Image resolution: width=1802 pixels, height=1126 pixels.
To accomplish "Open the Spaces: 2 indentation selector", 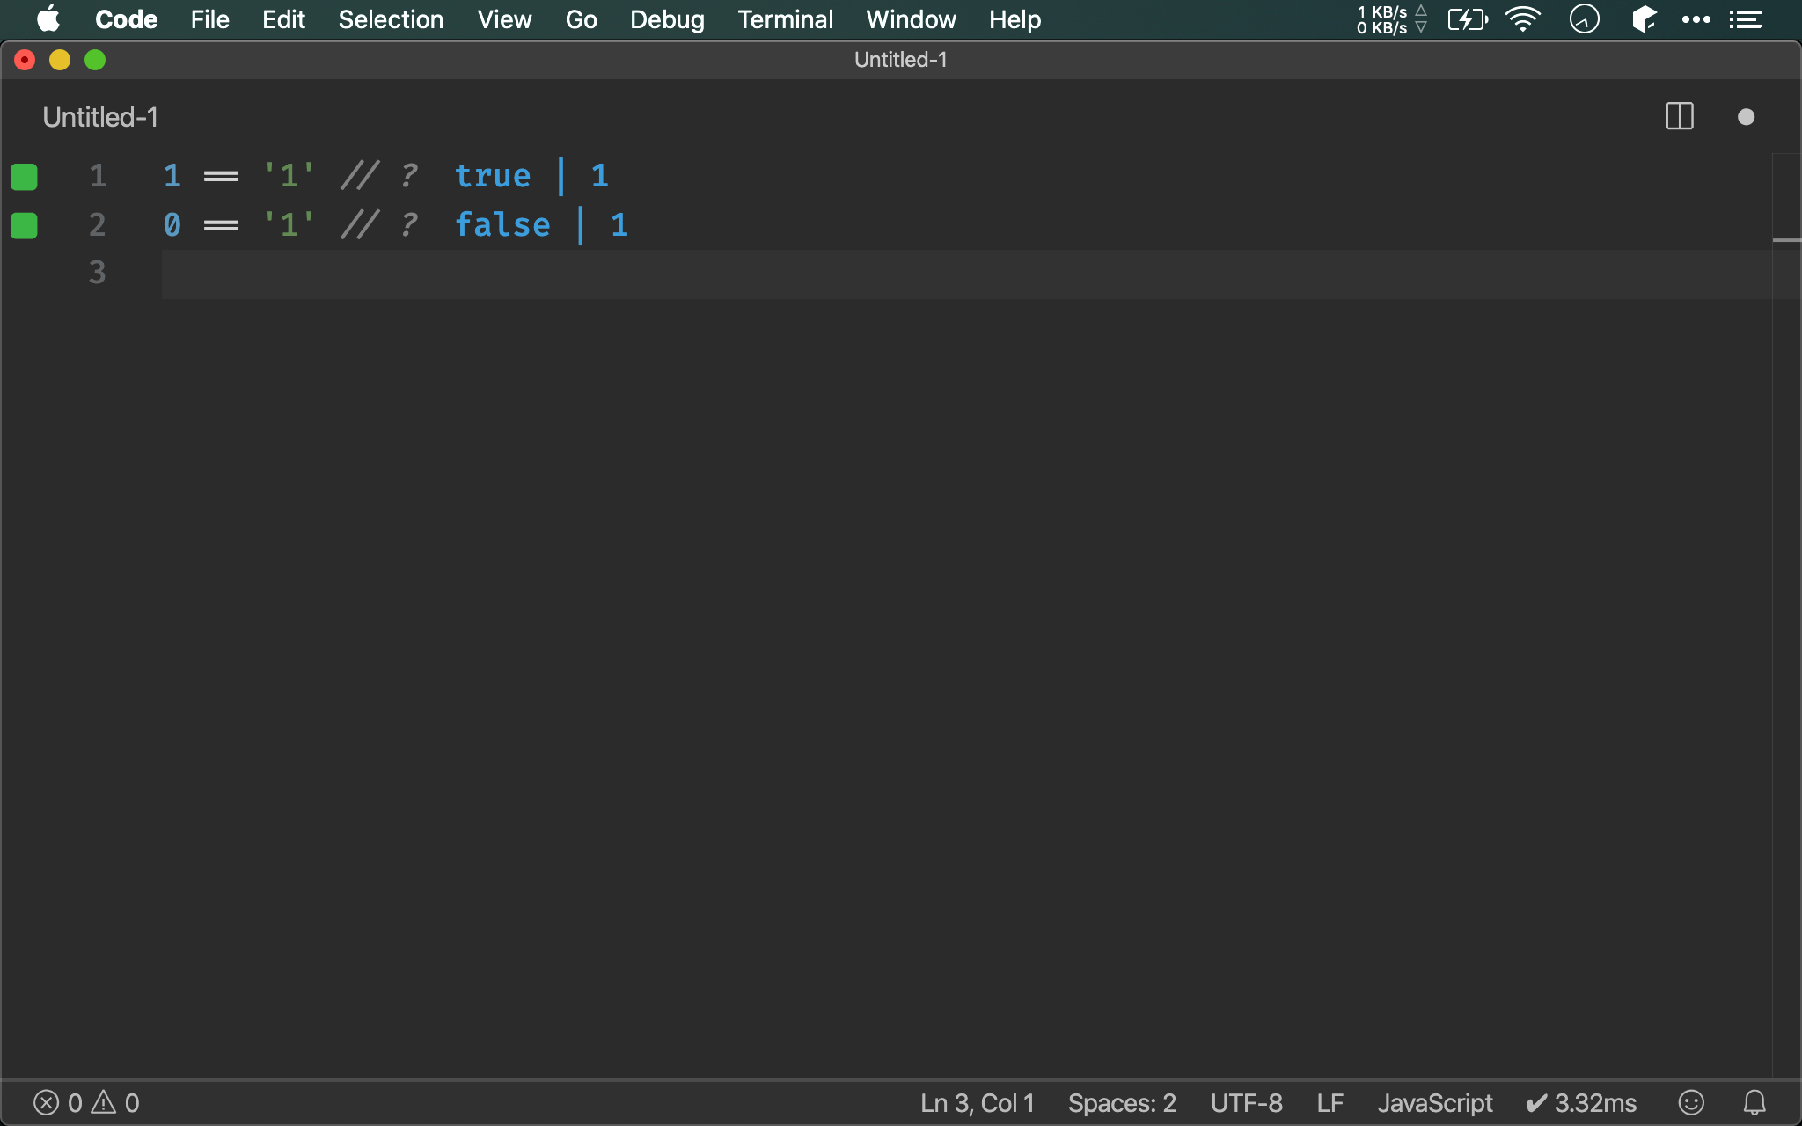I will coord(1121,1102).
